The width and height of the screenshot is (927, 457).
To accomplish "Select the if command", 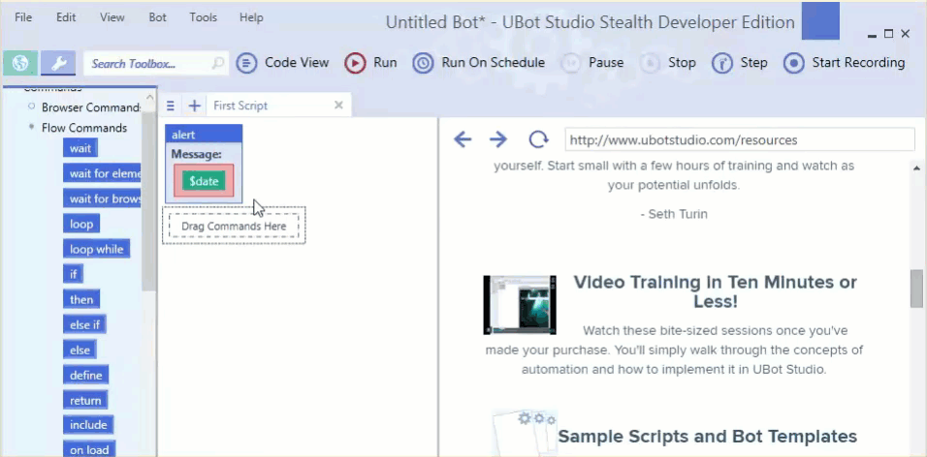I will pyautogui.click(x=74, y=274).
